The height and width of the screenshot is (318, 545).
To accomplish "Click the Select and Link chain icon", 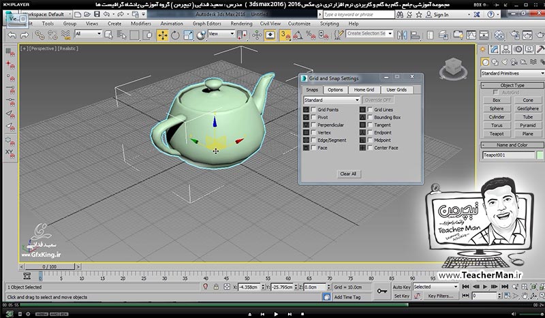I will 40,35.
